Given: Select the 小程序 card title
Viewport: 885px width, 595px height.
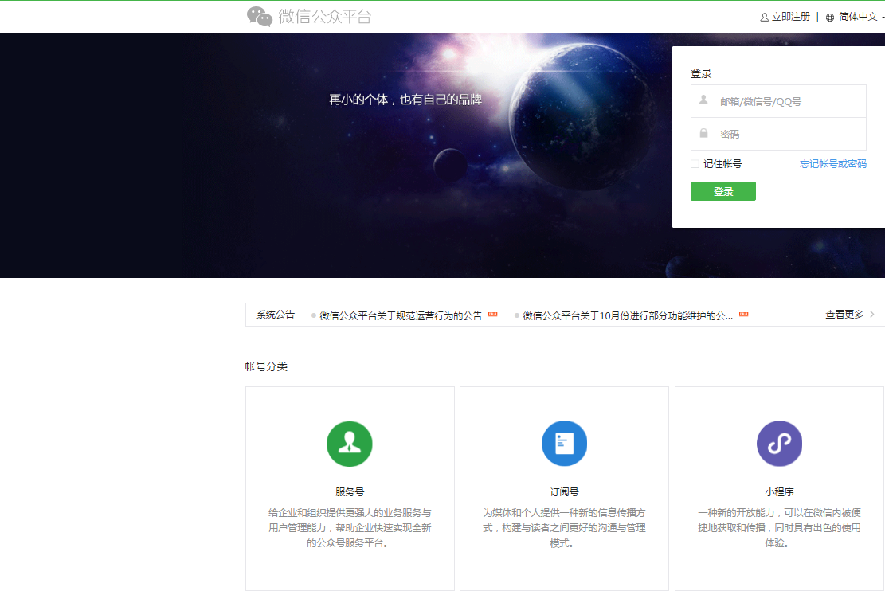Looking at the screenshot, I should (780, 492).
